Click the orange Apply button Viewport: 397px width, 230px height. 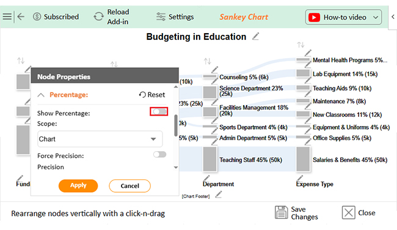(78, 185)
